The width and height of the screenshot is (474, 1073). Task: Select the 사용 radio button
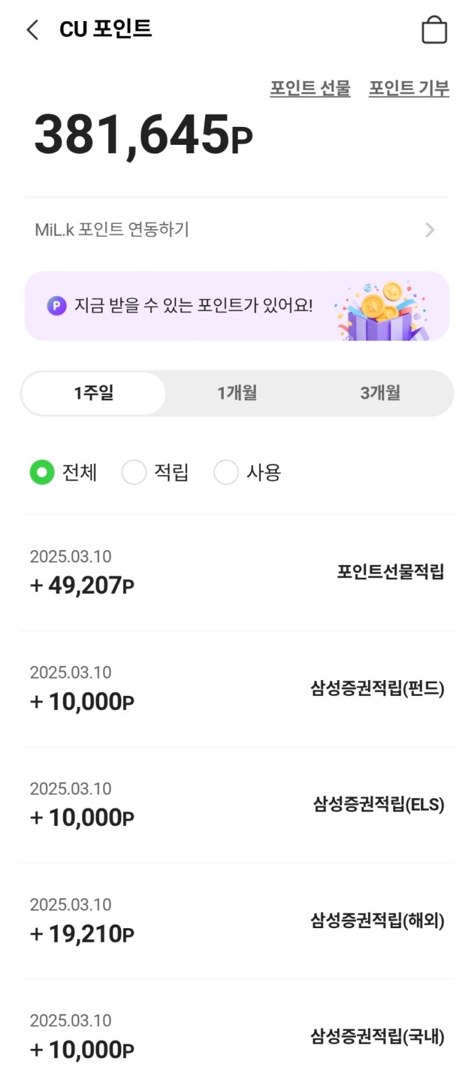tap(226, 473)
